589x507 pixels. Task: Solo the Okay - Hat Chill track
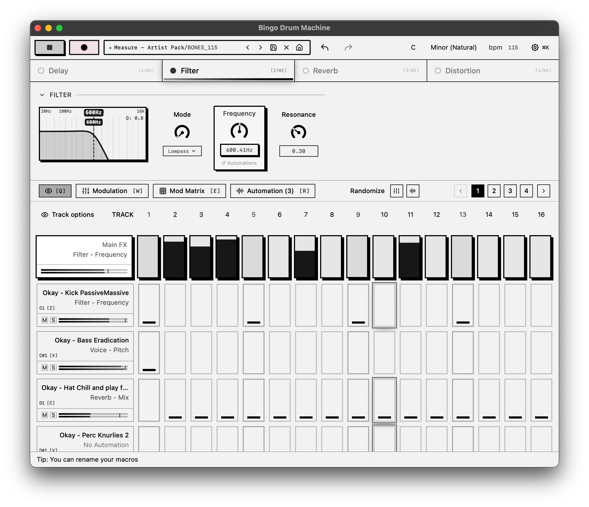[53, 415]
